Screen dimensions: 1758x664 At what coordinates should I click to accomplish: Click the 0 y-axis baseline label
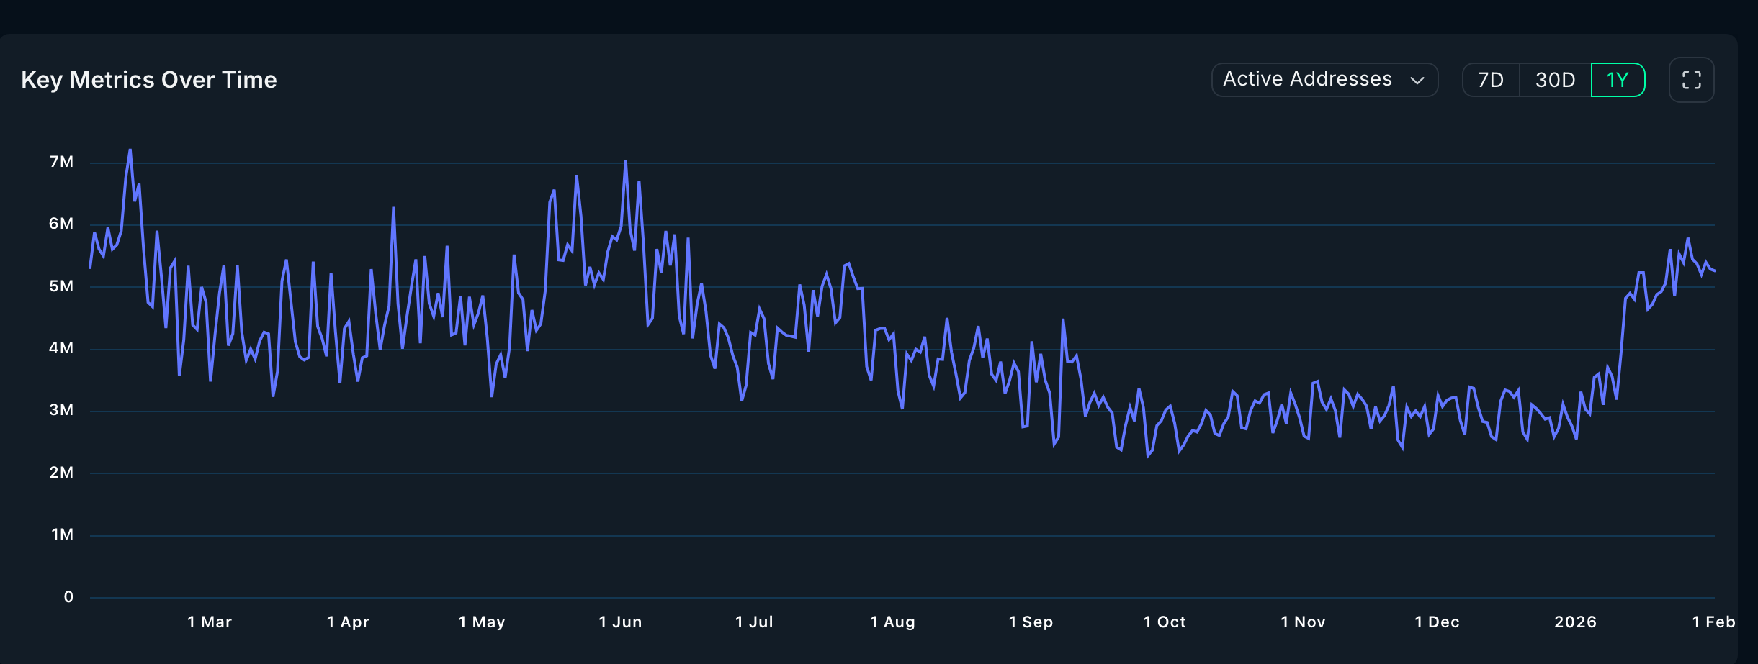coord(68,596)
